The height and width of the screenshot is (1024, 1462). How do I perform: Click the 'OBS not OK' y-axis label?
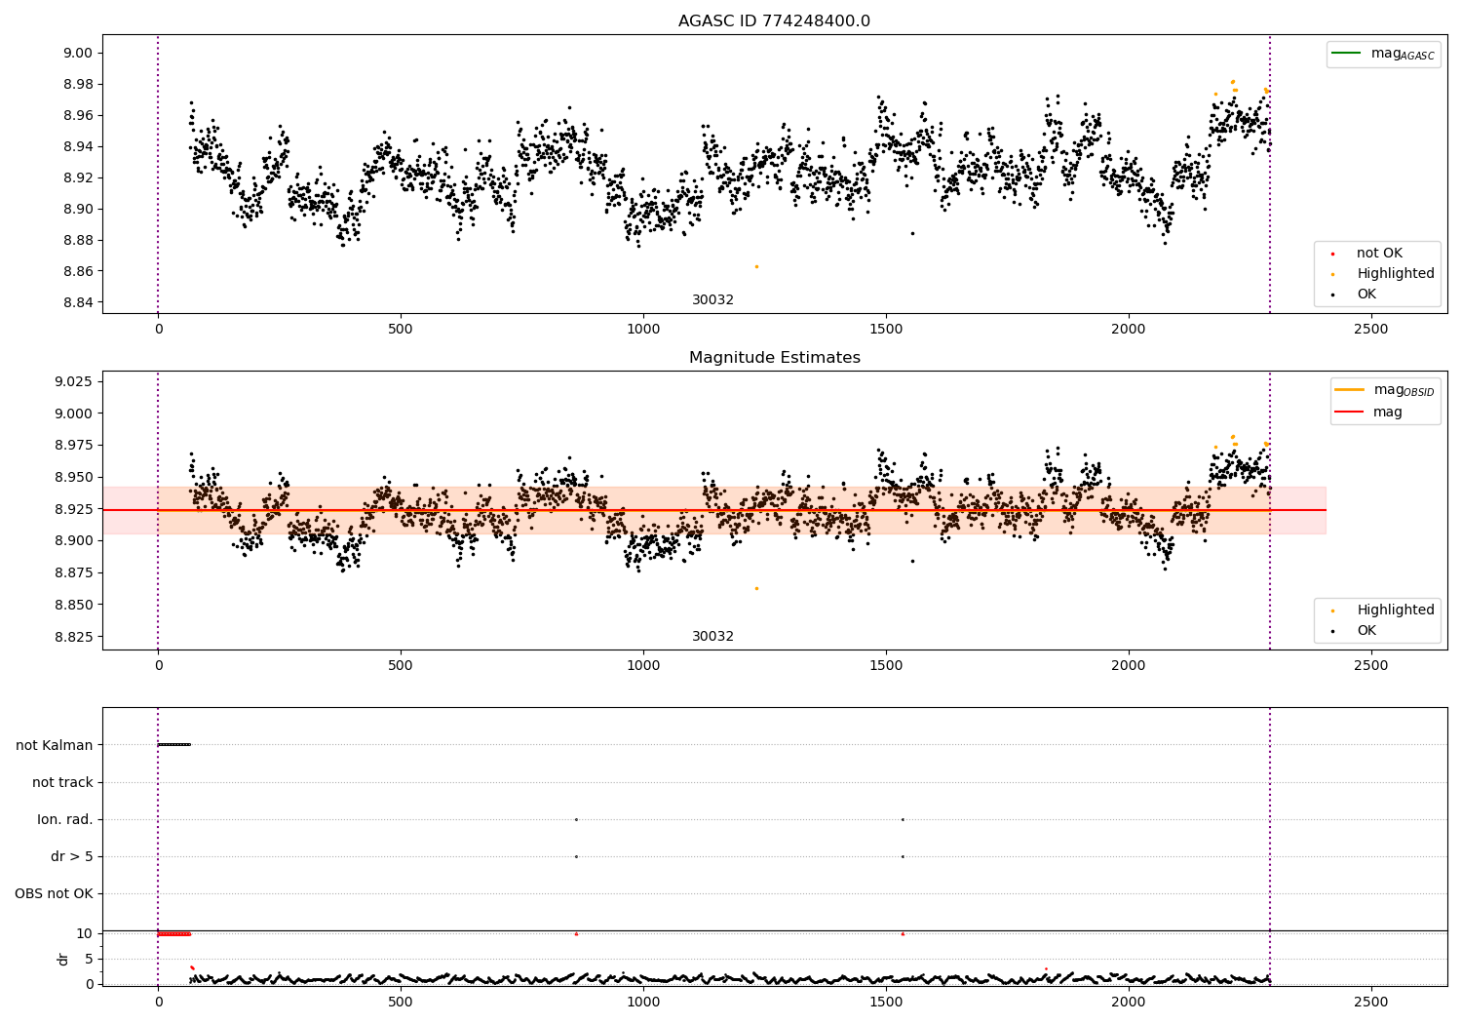[54, 893]
